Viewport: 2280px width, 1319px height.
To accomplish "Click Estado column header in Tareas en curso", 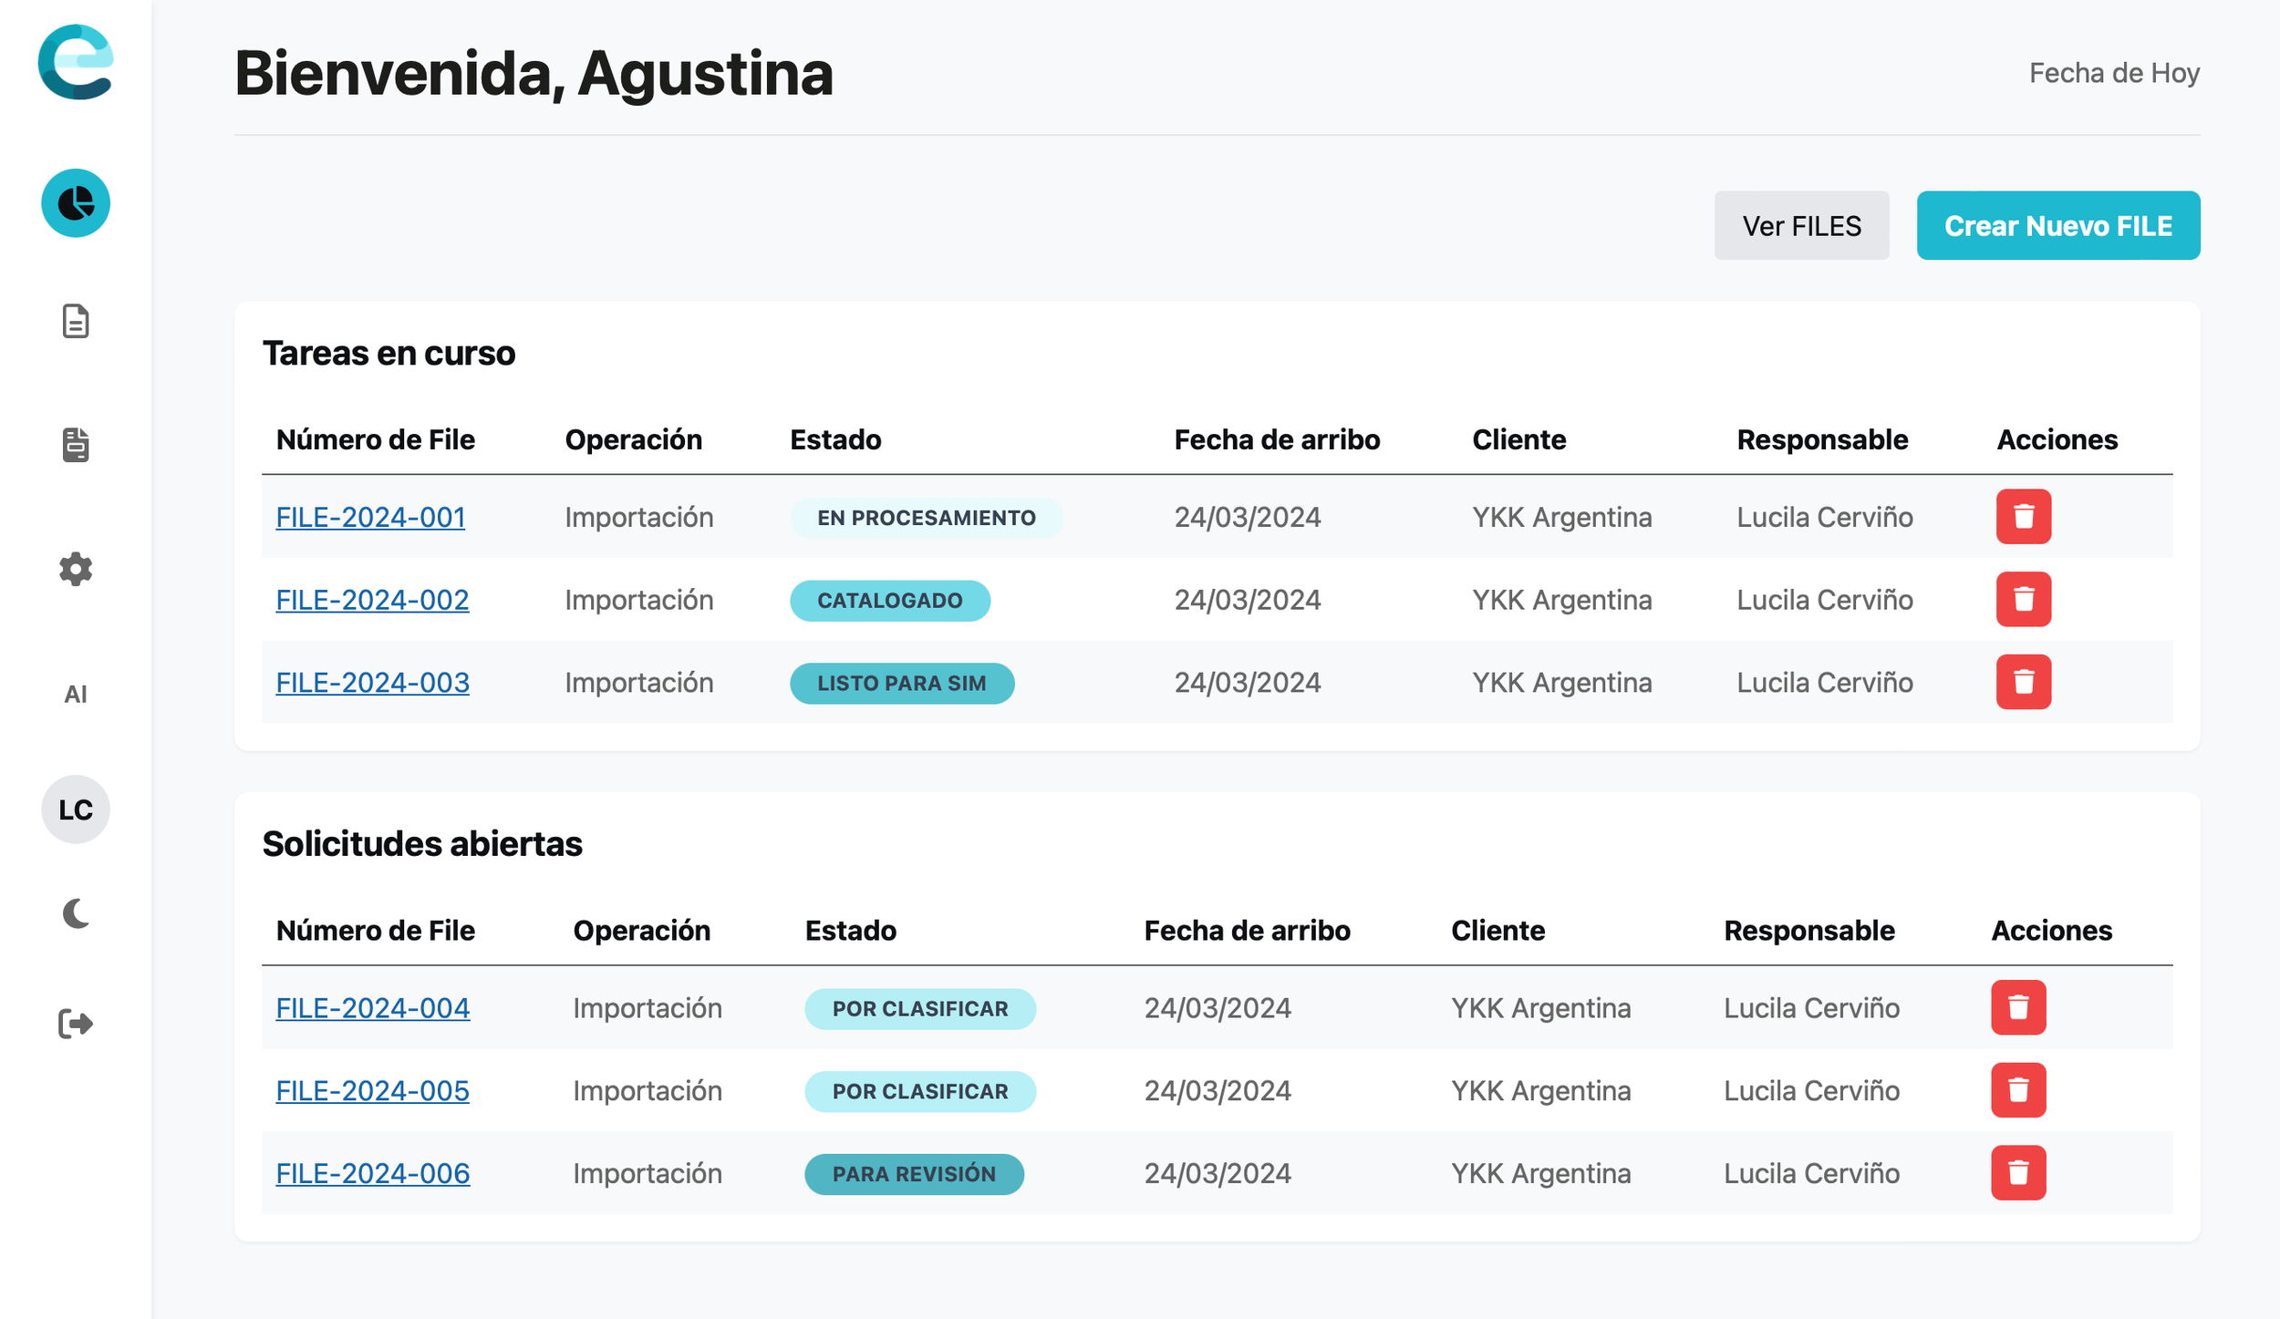I will 835,439.
